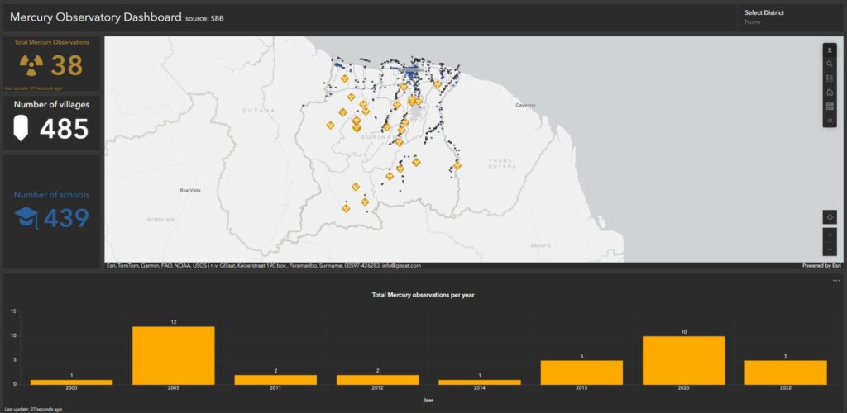
Task: Collapse toolbar using double-left chevron
Action: coord(830,121)
